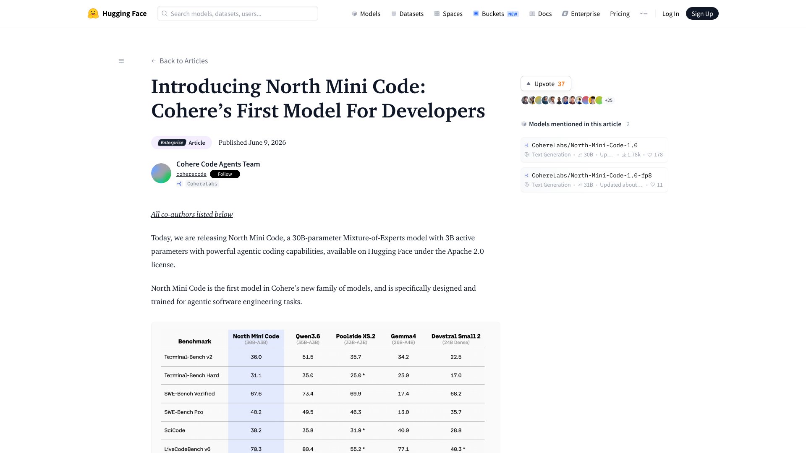806x453 pixels.
Task: Click the logo icon on North-Mini-Code-1.0-fp8 card
Action: click(527, 175)
